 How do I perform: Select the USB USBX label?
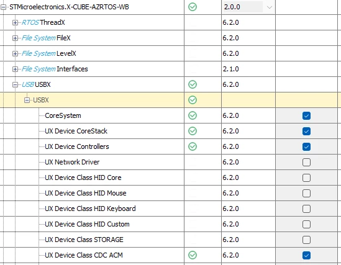tap(36, 84)
